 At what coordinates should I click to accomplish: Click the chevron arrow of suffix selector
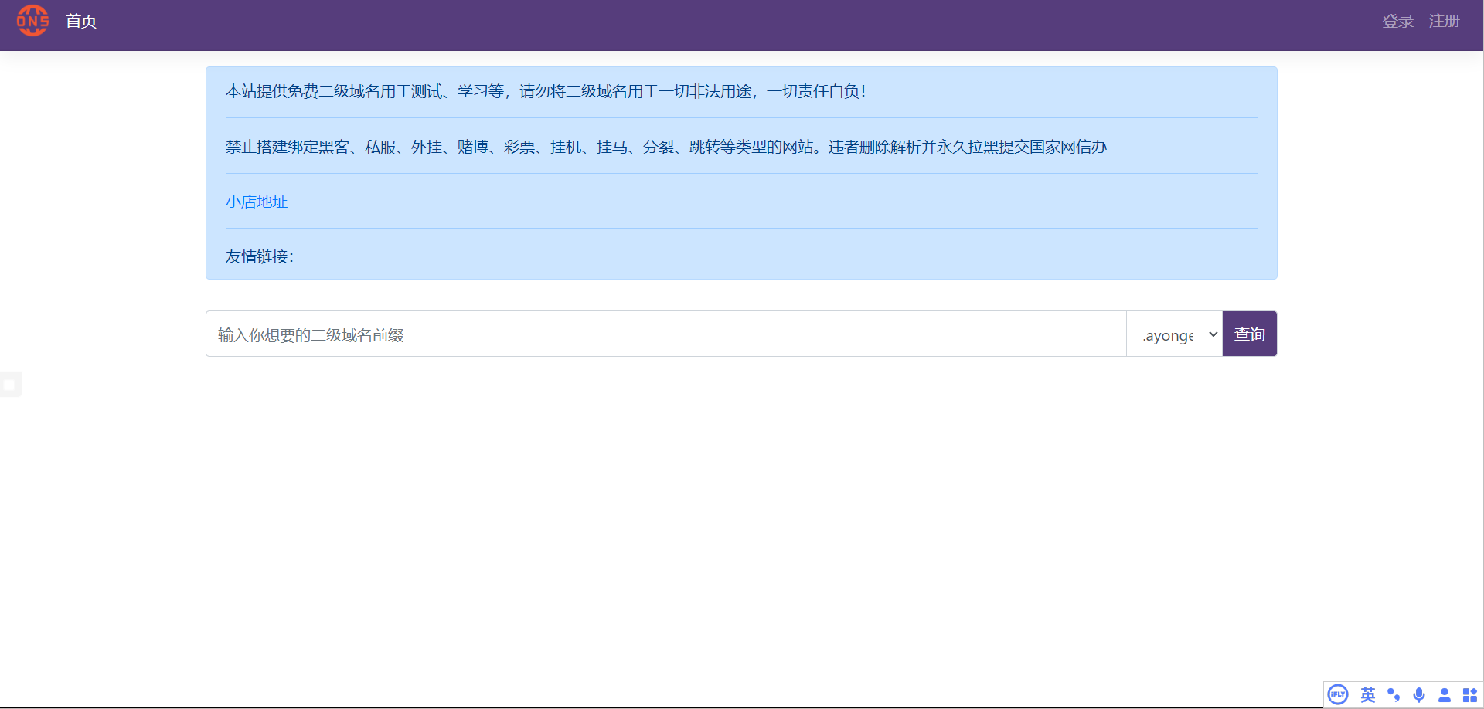(1213, 334)
